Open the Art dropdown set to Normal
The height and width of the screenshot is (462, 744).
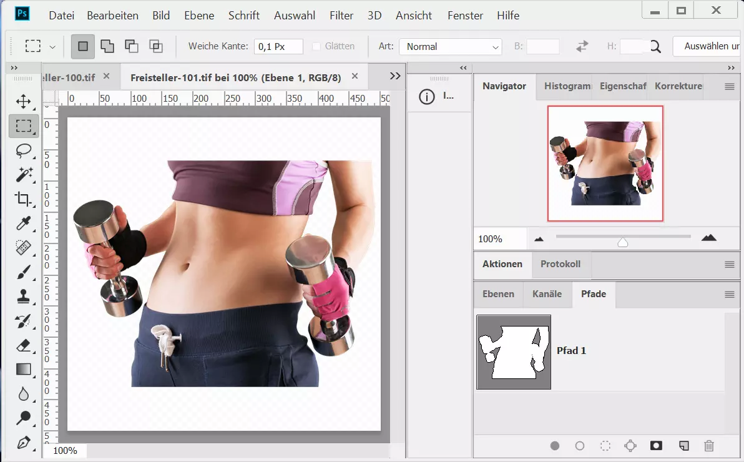[450, 47]
